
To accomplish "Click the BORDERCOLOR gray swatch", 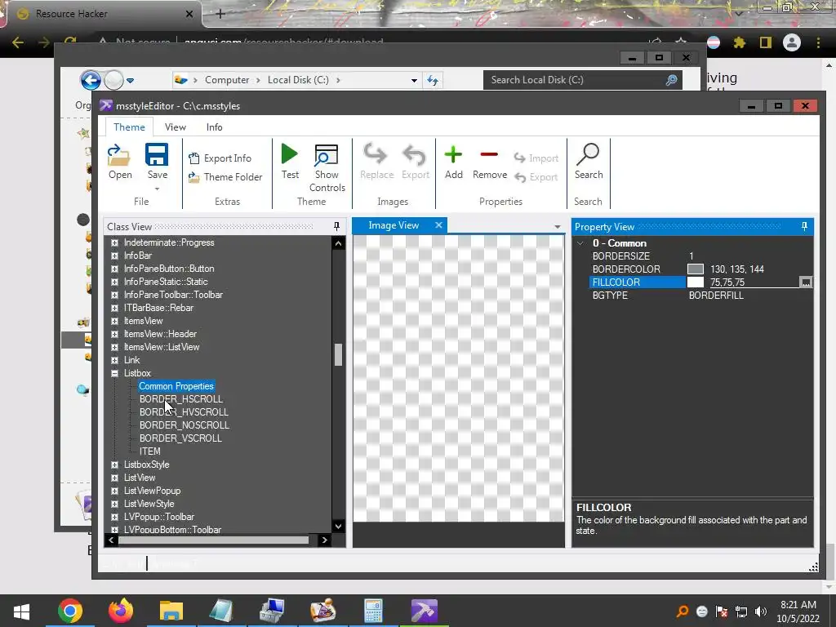I will pos(696,269).
